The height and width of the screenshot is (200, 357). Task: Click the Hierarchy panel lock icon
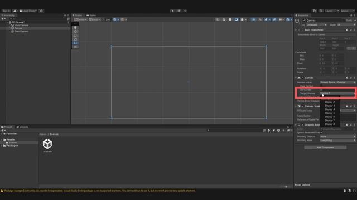pyautogui.click(x=65, y=16)
